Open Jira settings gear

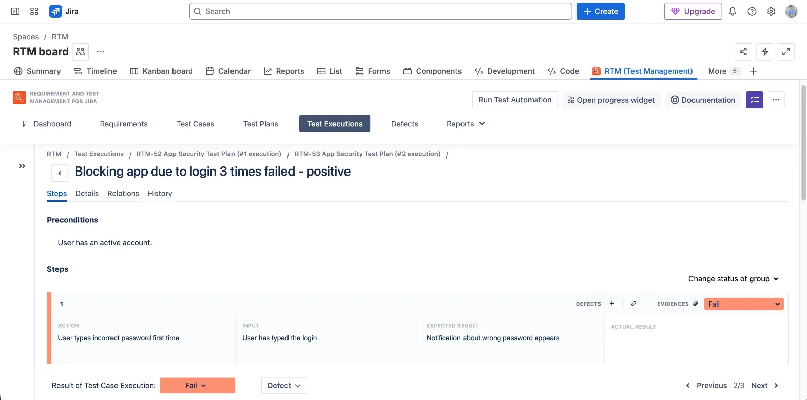pos(771,11)
